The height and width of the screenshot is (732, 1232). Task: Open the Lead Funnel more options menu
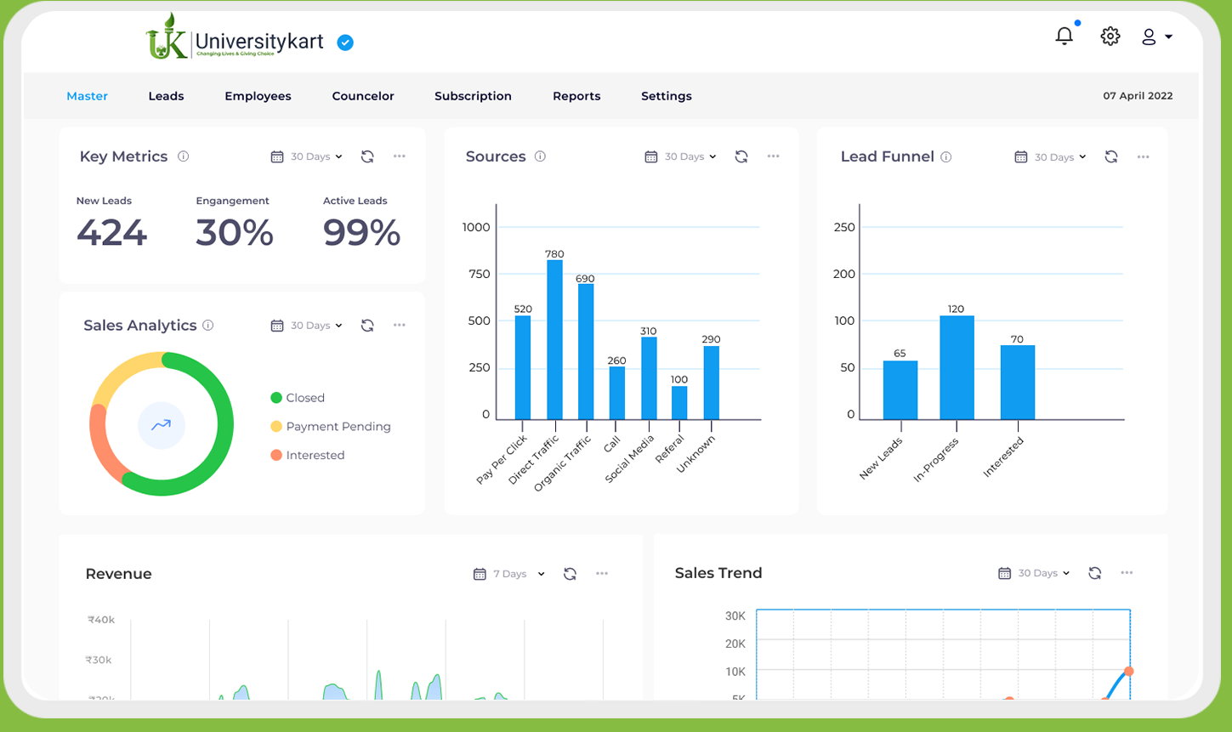tap(1144, 156)
